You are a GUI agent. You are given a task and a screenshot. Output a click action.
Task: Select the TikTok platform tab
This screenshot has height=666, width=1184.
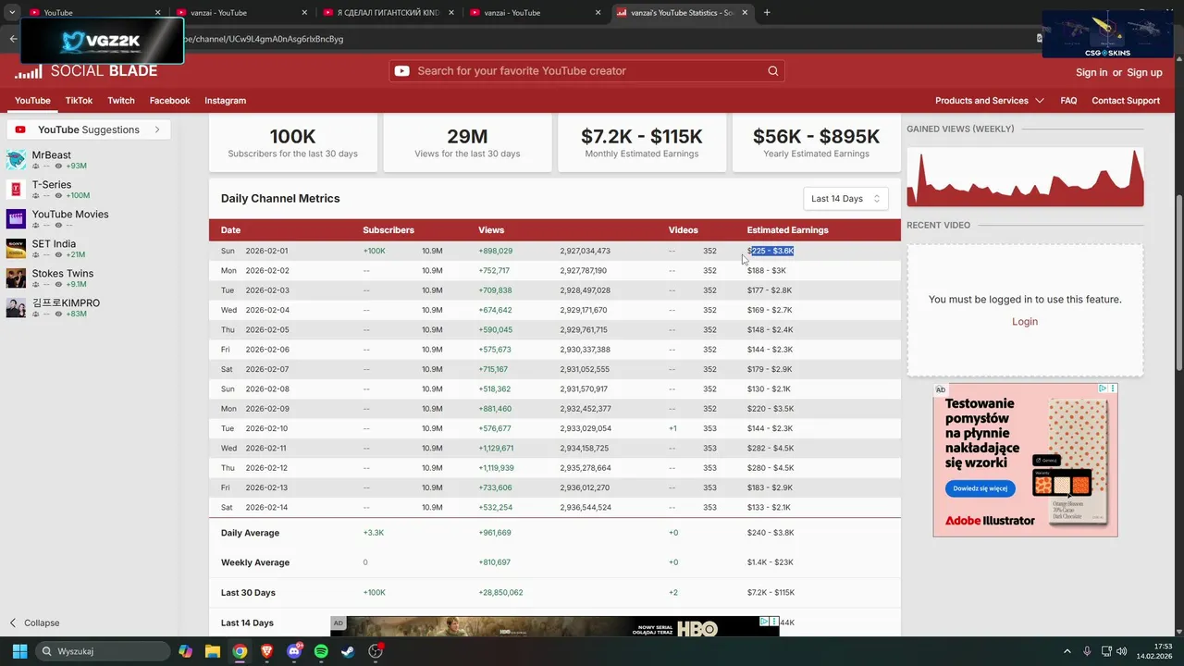[x=79, y=100]
